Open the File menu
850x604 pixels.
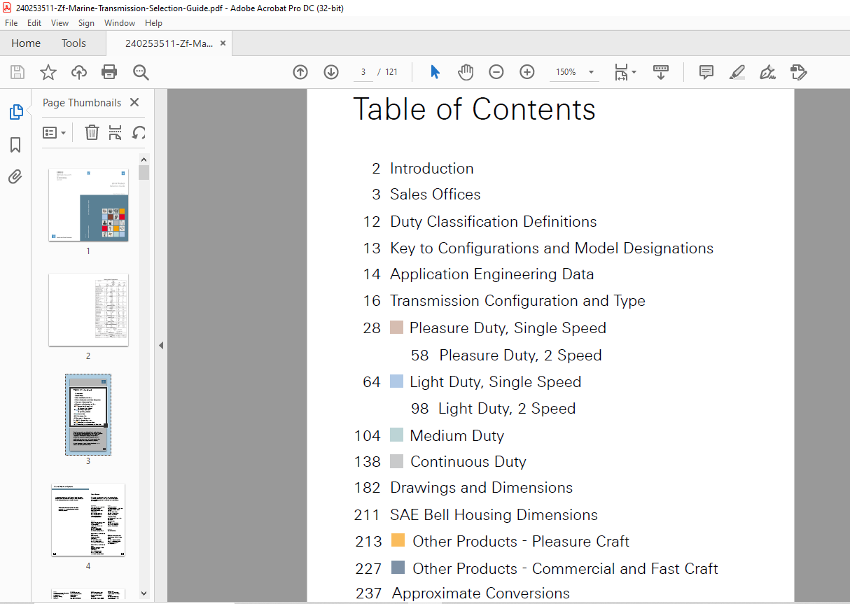[11, 23]
